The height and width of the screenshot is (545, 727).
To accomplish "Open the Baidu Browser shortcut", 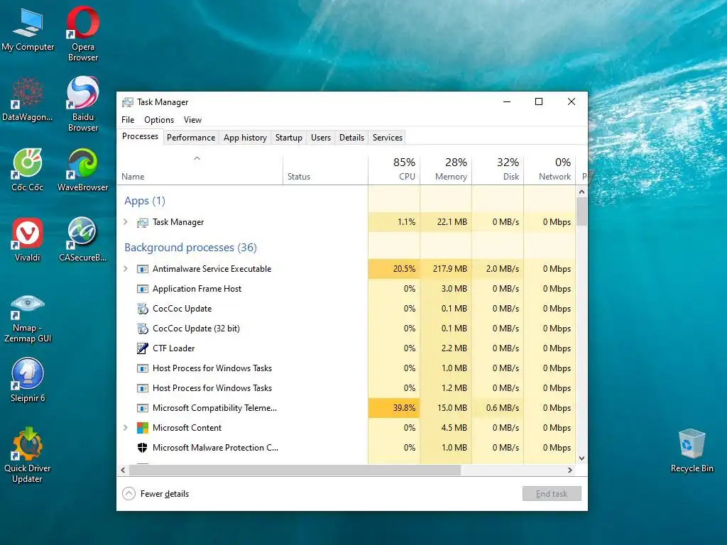I will tap(82, 103).
